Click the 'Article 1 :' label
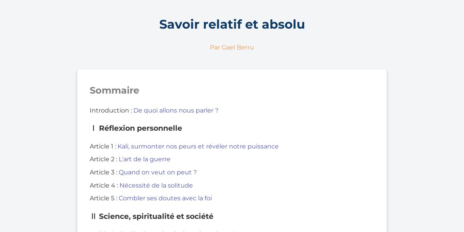The image size is (464, 232). [103, 147]
